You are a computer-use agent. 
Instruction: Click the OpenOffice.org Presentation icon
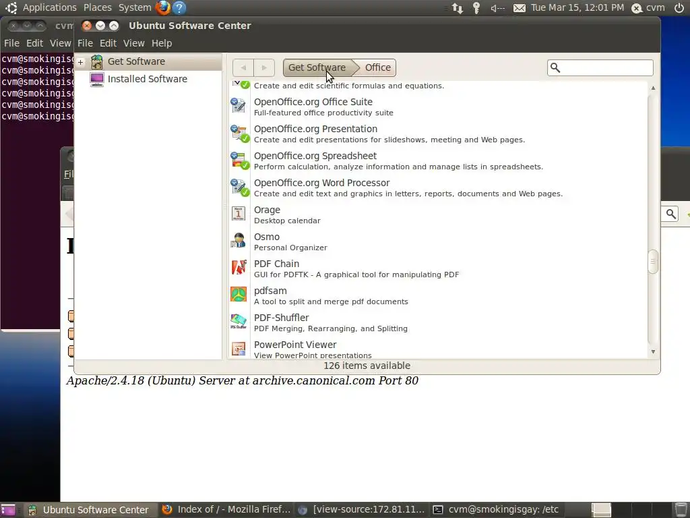point(239,134)
